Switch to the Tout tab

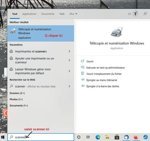(15, 14)
